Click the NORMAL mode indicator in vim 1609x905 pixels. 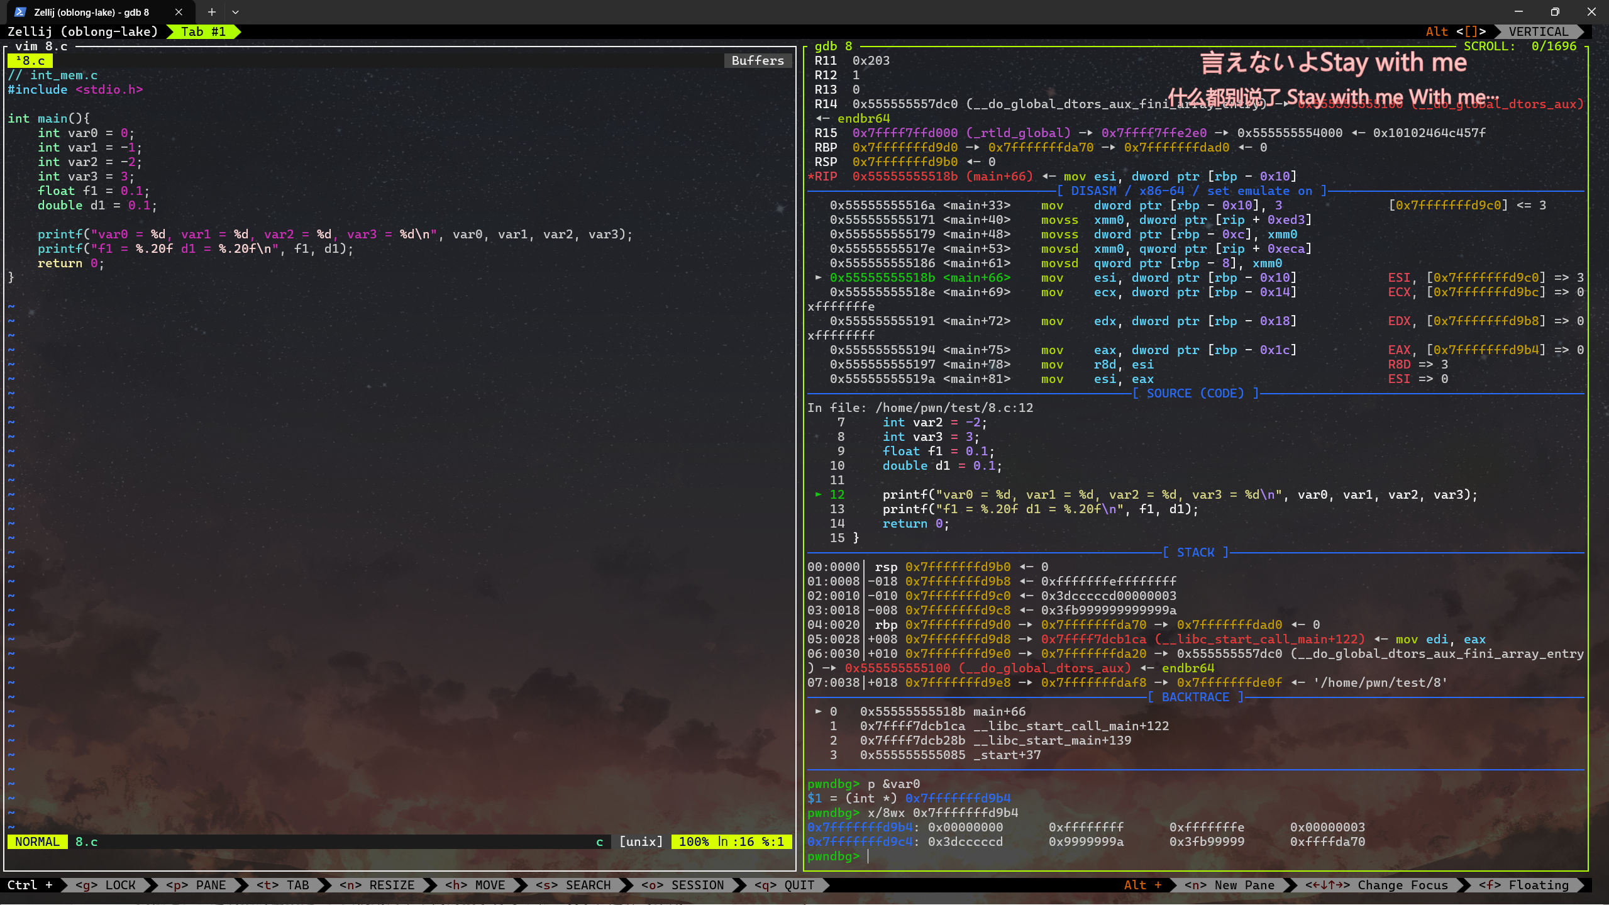point(37,841)
